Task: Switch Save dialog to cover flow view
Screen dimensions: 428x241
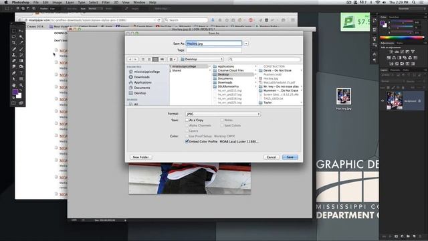Action: click(x=162, y=60)
